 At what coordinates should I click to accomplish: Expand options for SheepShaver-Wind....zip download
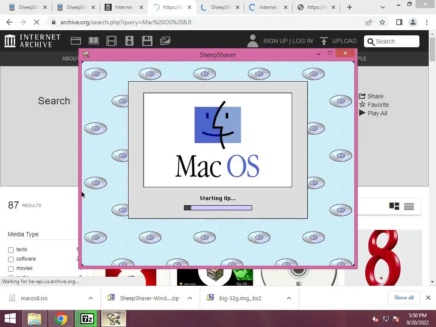pos(190,298)
